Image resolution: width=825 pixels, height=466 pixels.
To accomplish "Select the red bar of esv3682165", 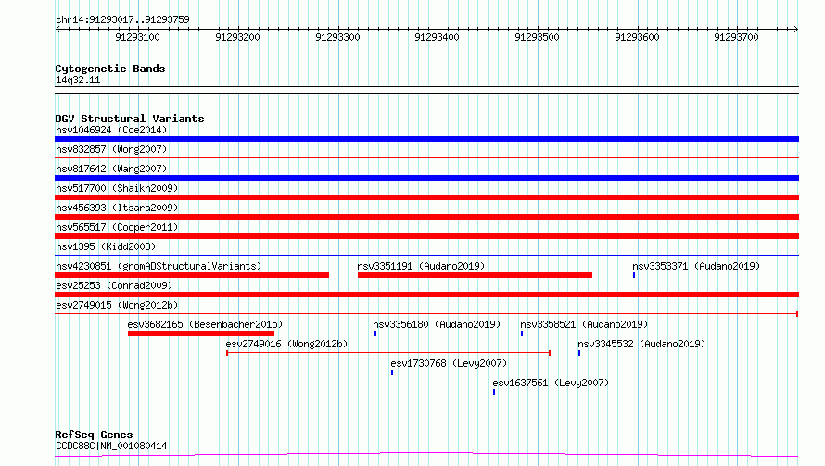I will [201, 334].
